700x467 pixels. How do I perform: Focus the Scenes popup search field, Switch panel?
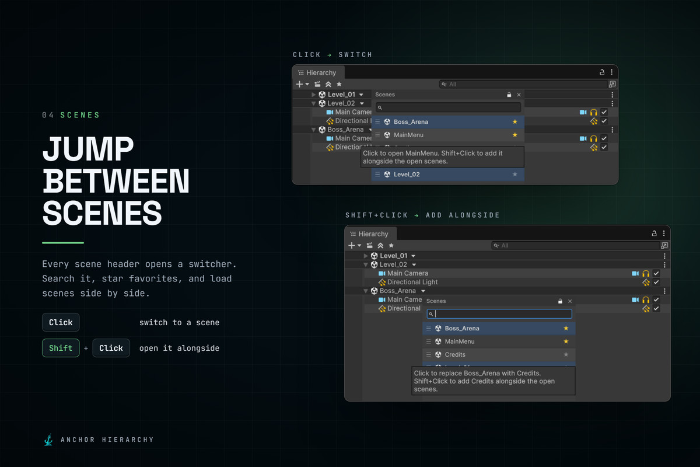(448, 107)
